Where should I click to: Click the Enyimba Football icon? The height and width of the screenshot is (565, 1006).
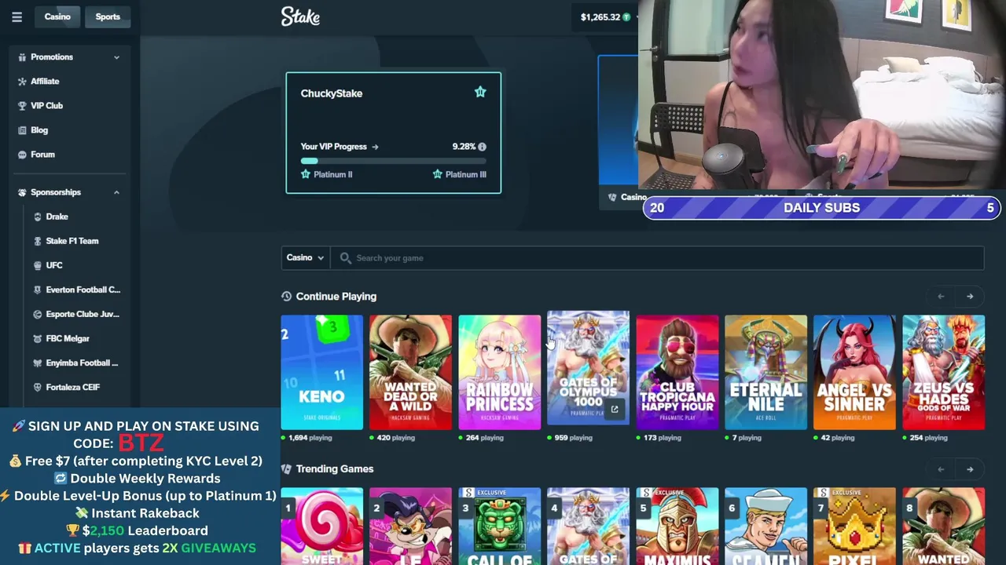click(x=38, y=363)
